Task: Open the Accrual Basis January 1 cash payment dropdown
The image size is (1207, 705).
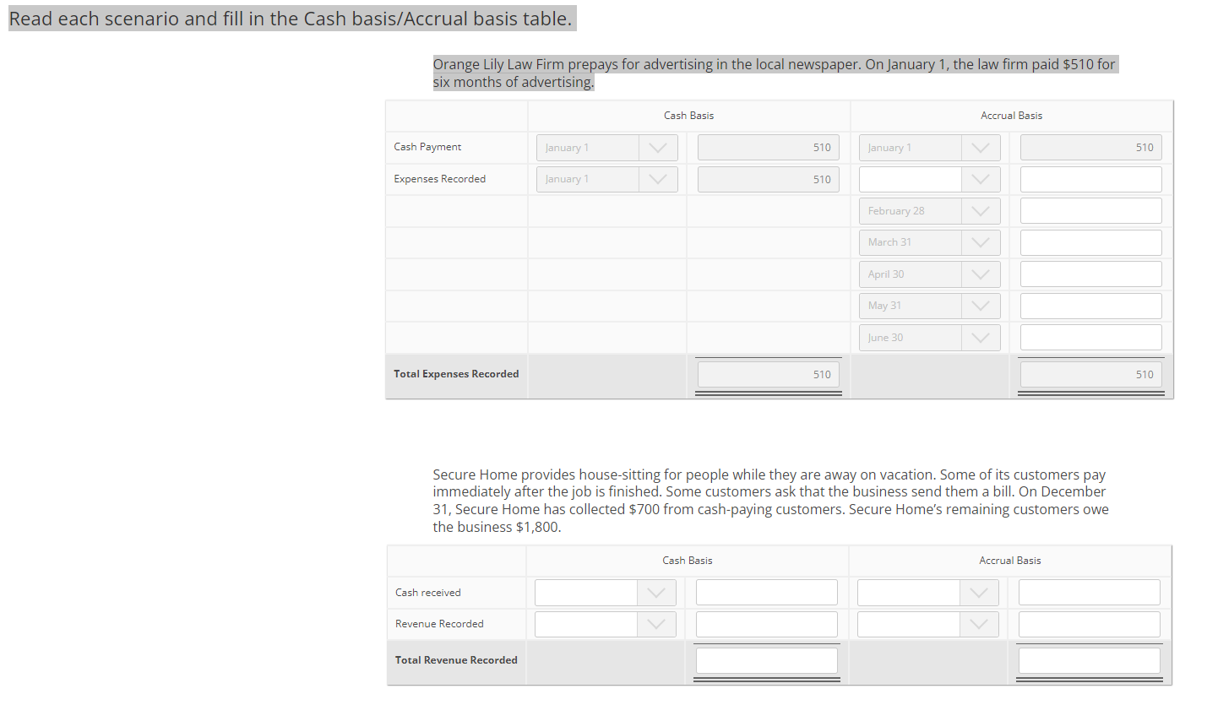Action: click(981, 147)
